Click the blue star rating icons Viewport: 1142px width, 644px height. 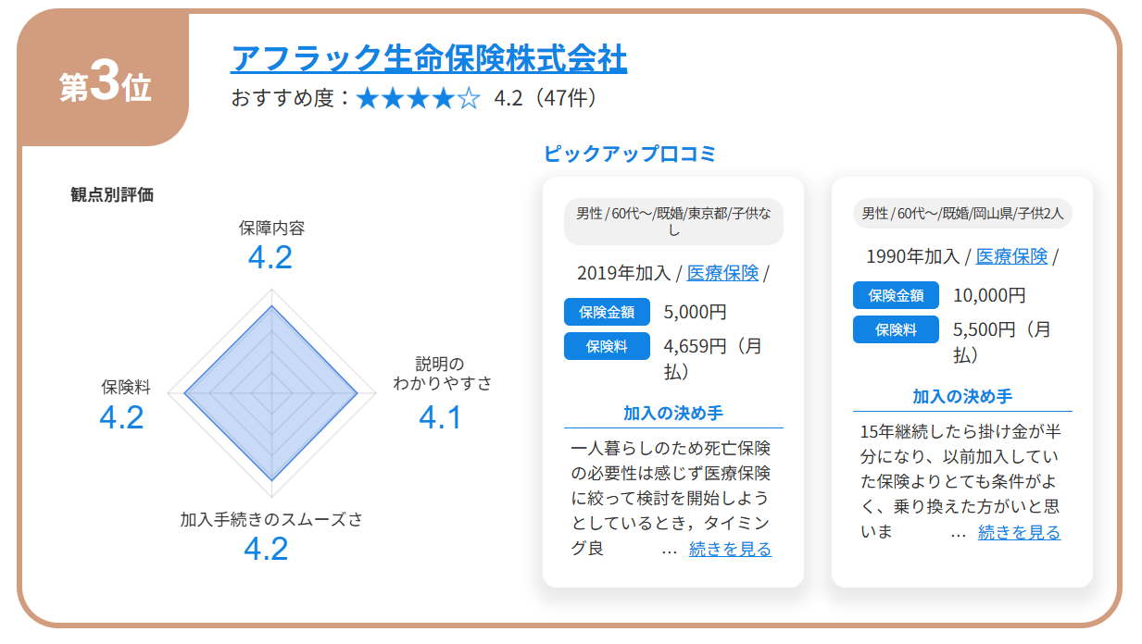(x=418, y=98)
